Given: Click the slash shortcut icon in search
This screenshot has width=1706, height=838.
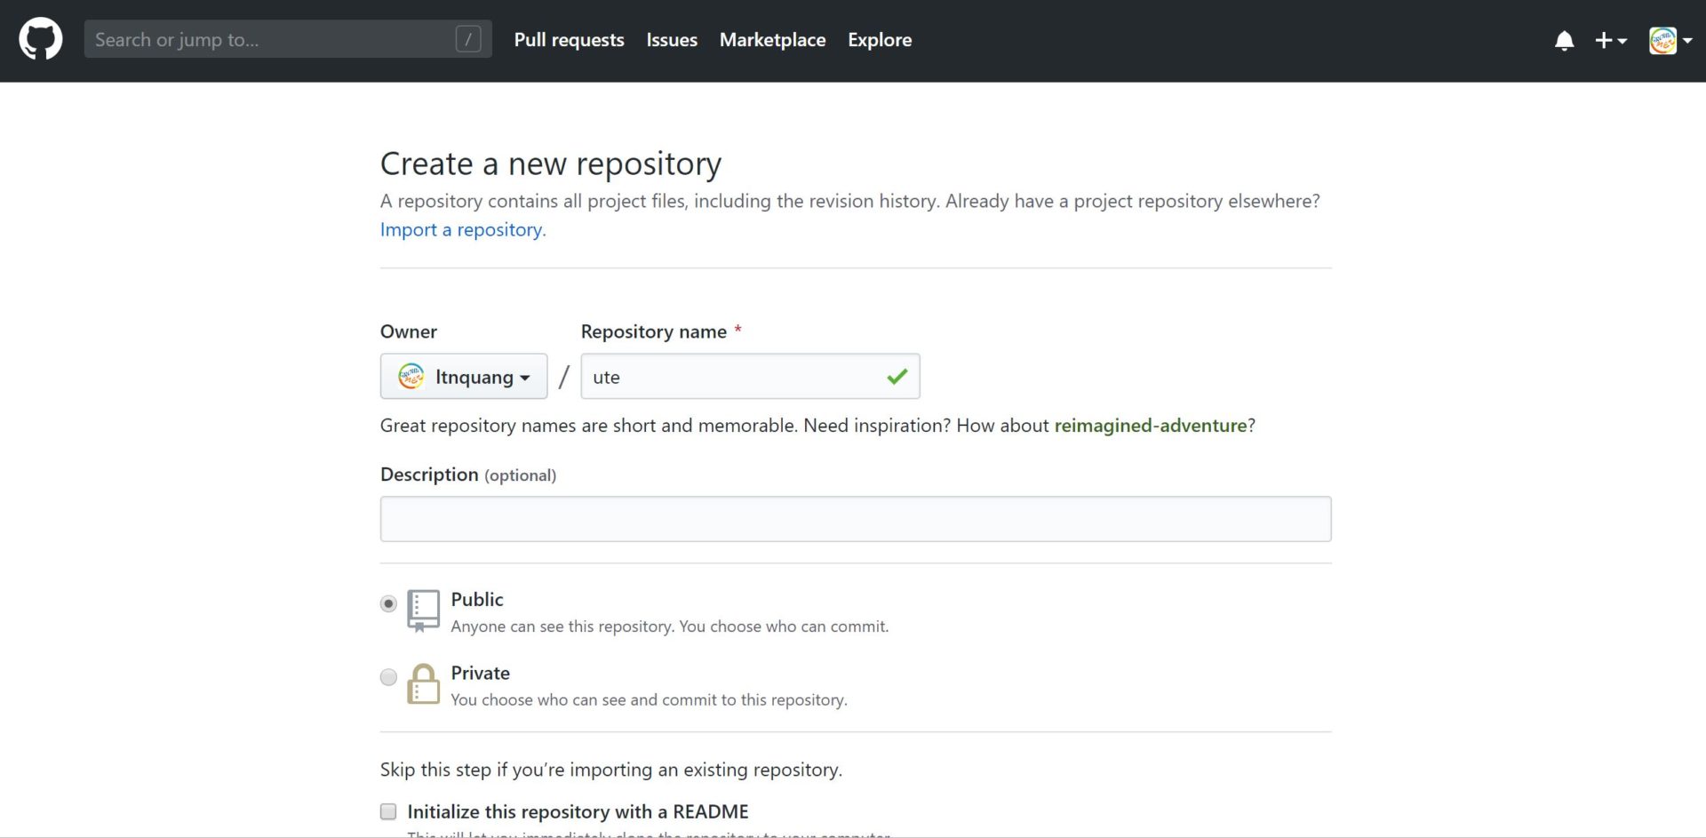Looking at the screenshot, I should [468, 39].
